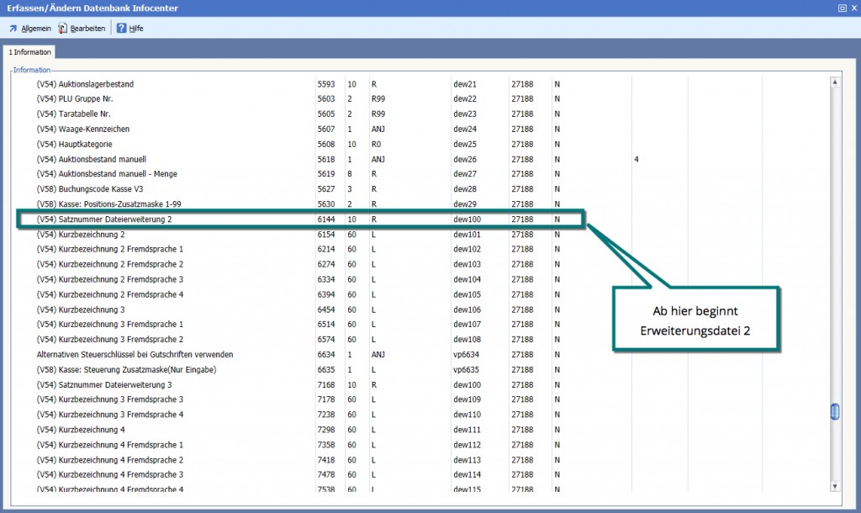The height and width of the screenshot is (513, 861).
Task: Switch to the 1 Information tab
Action: (x=30, y=52)
